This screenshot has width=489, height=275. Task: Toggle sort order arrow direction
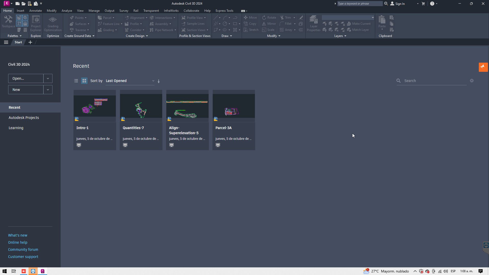[159, 81]
